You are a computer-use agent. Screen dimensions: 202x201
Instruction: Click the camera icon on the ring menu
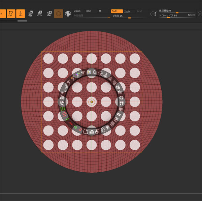[92, 132]
